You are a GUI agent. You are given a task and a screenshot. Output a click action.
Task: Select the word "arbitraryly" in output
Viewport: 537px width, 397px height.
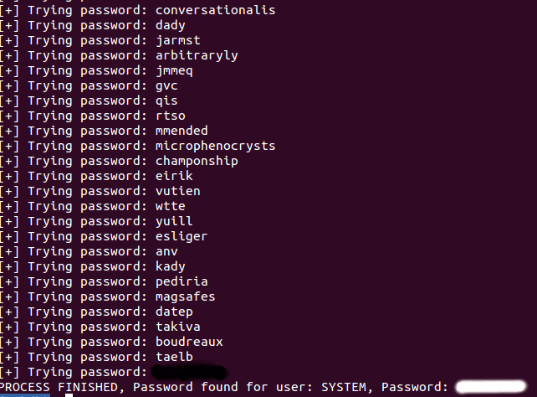(197, 55)
